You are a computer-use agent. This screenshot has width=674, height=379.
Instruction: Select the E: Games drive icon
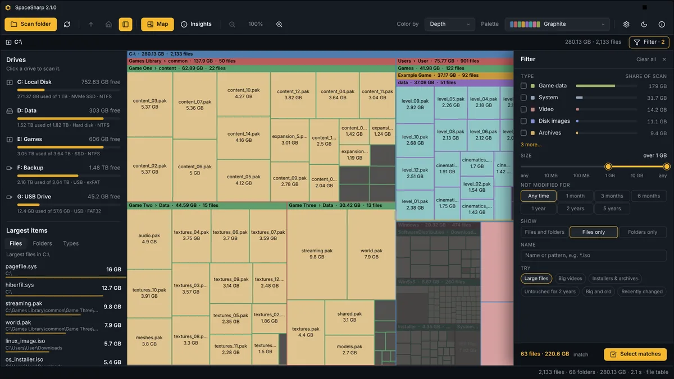10,139
